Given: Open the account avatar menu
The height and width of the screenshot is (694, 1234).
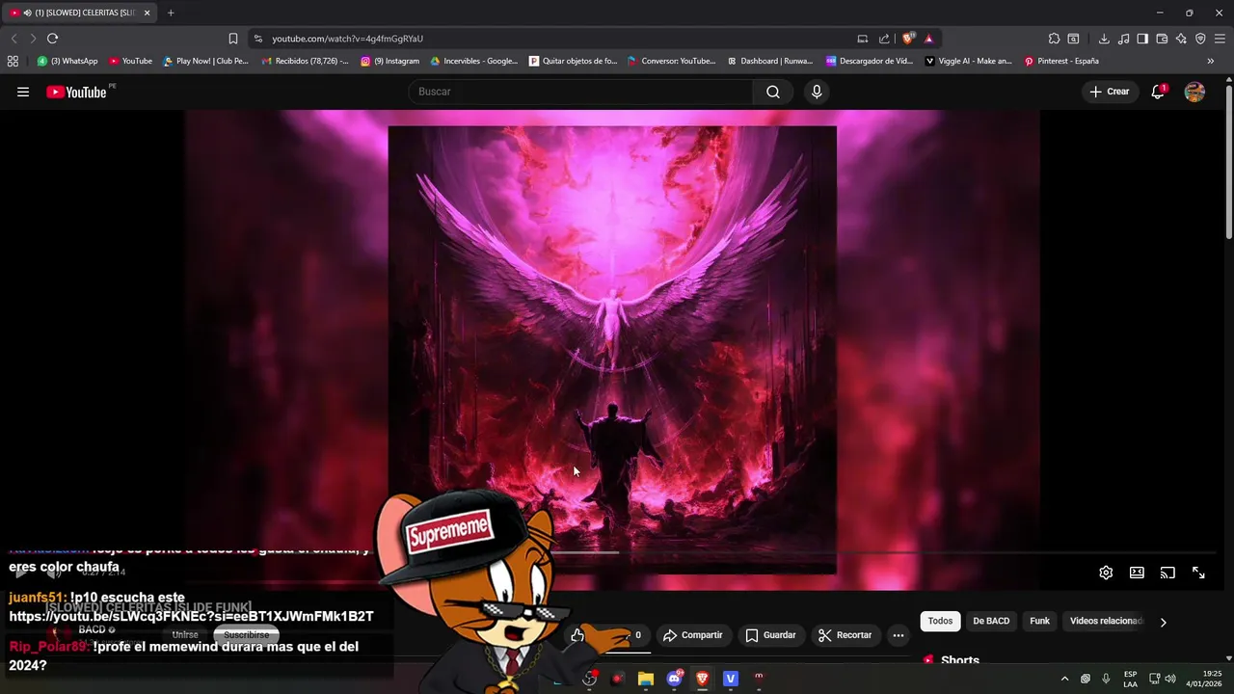Looking at the screenshot, I should click(x=1194, y=92).
